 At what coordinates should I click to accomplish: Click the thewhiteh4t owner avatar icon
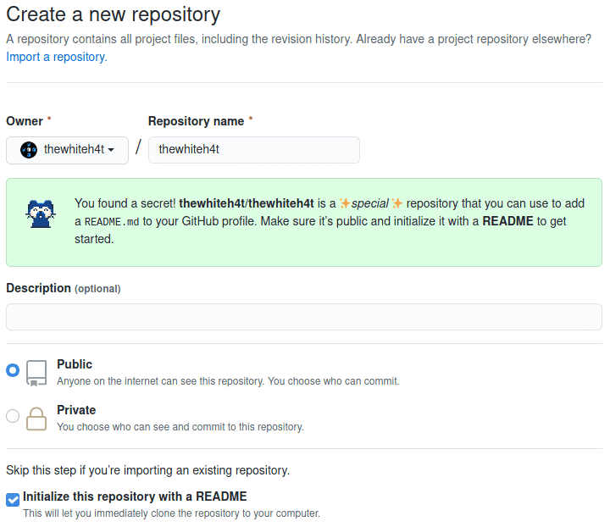coord(29,150)
